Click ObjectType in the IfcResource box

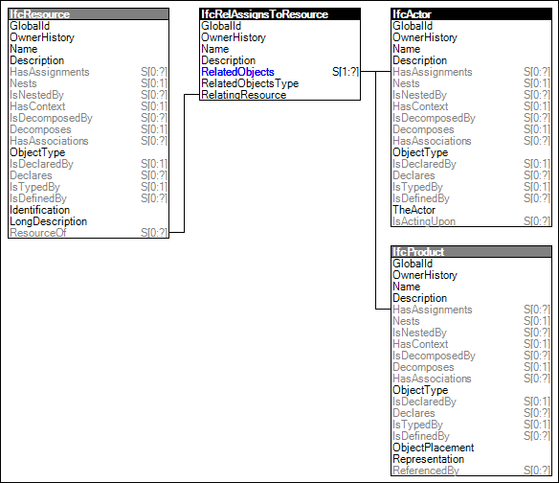(37, 152)
